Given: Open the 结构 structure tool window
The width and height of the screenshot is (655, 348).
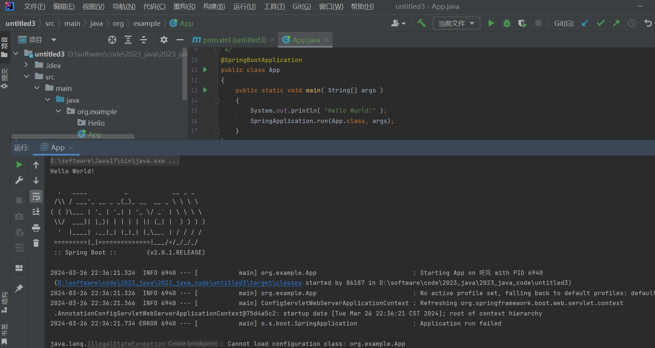Looking at the screenshot, I should pyautogui.click(x=4, y=303).
